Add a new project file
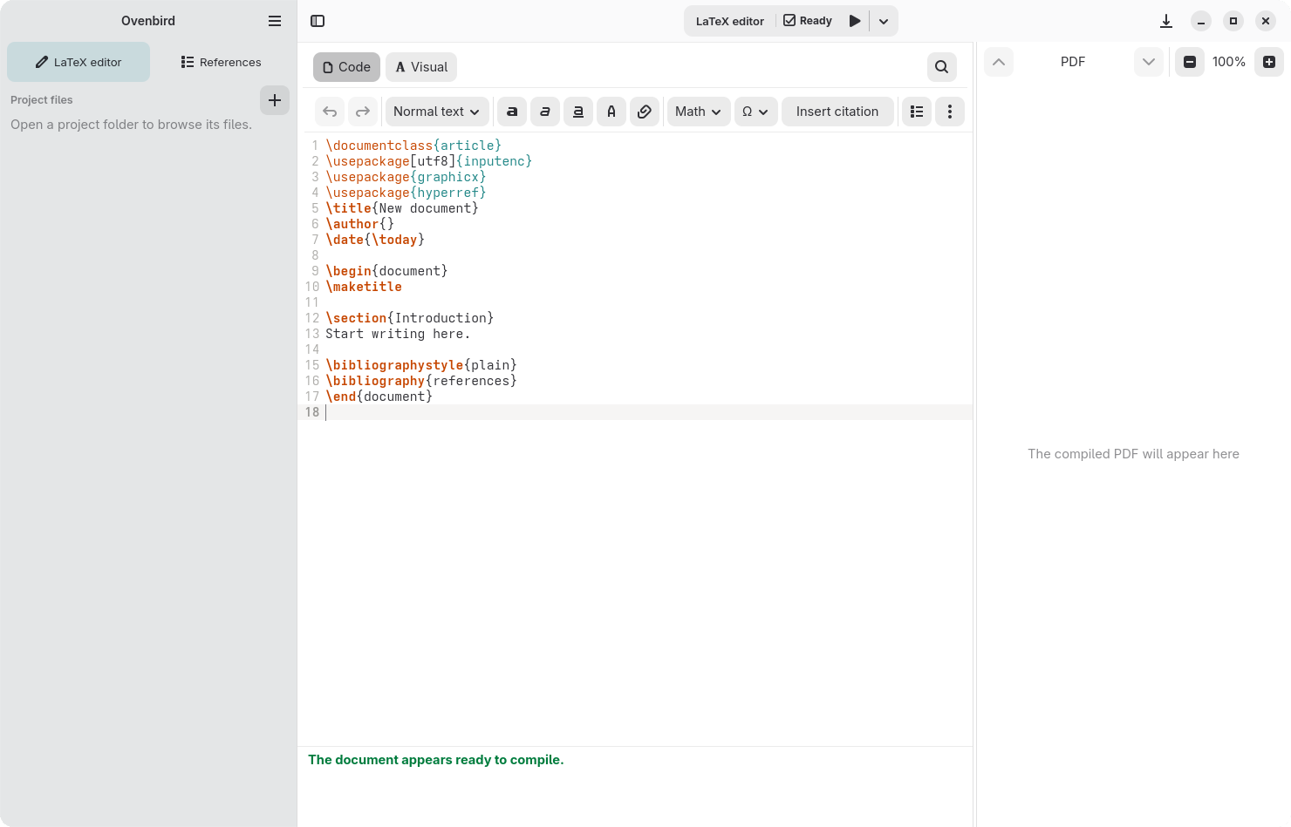The height and width of the screenshot is (827, 1291). pyautogui.click(x=275, y=100)
